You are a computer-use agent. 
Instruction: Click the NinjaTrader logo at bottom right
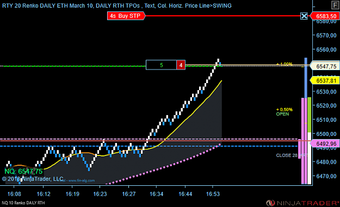tap(302, 203)
